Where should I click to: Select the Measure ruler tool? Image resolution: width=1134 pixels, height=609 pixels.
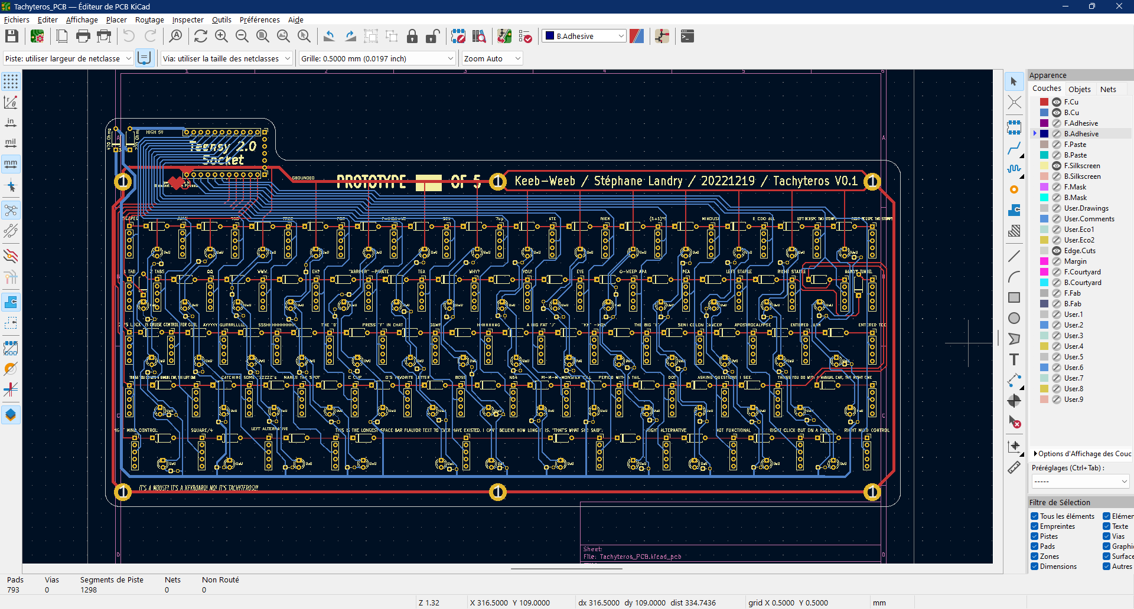tap(1014, 468)
